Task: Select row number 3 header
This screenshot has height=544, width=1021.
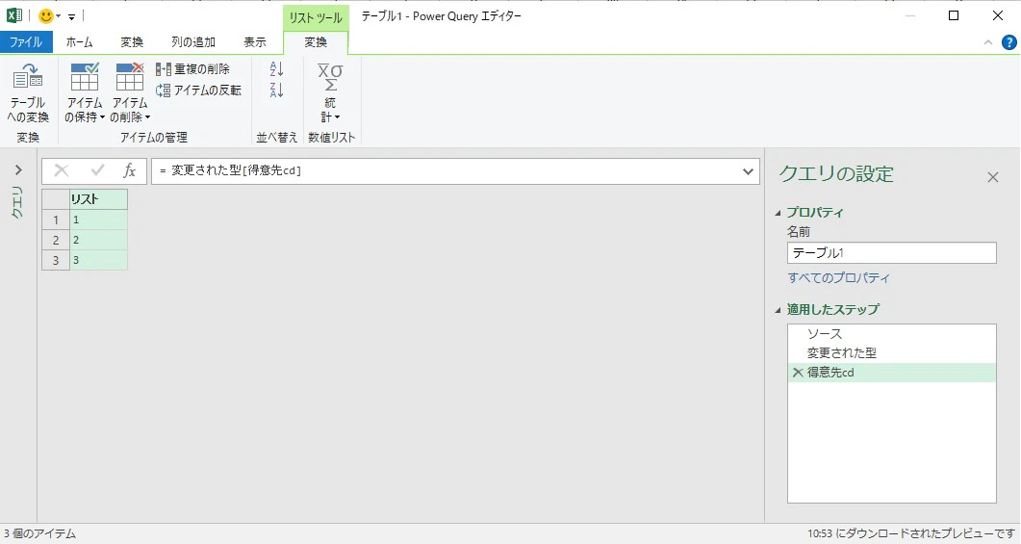Action: coord(56,260)
